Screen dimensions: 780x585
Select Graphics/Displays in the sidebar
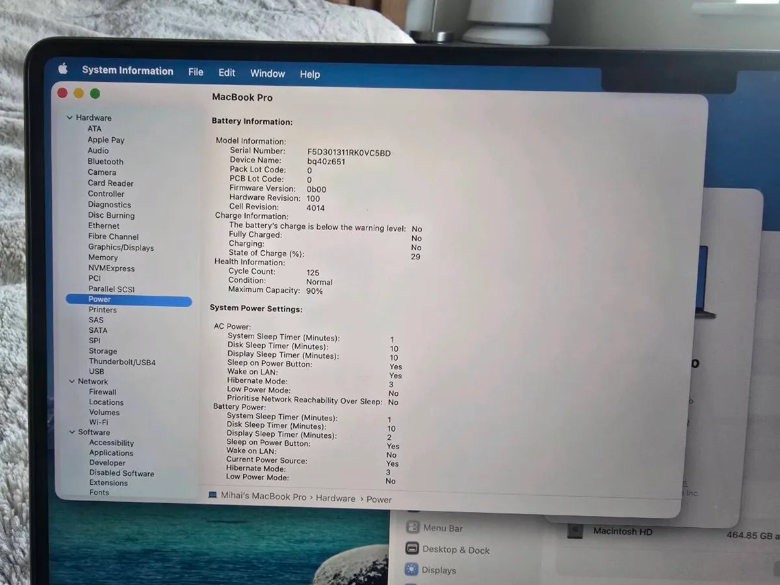click(x=121, y=248)
